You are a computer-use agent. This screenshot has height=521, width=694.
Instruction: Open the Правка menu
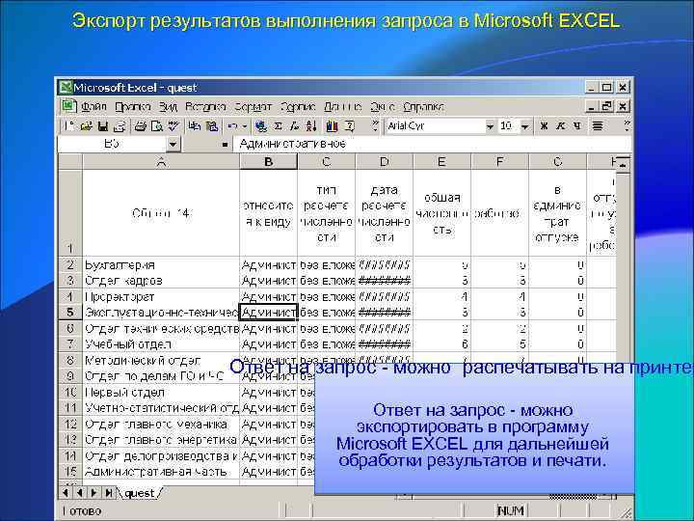[133, 107]
